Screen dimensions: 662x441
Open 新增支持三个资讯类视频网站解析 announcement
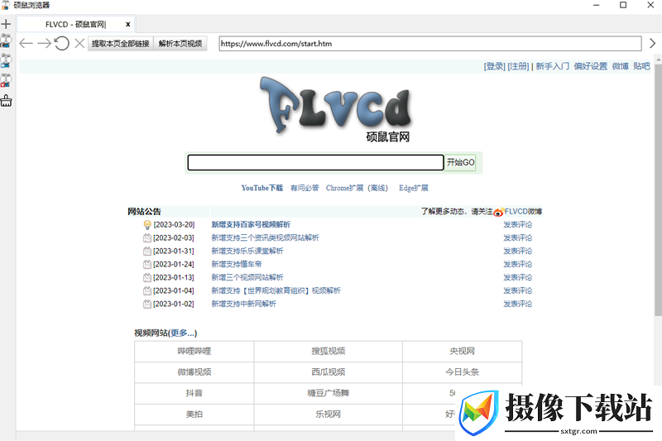point(265,237)
